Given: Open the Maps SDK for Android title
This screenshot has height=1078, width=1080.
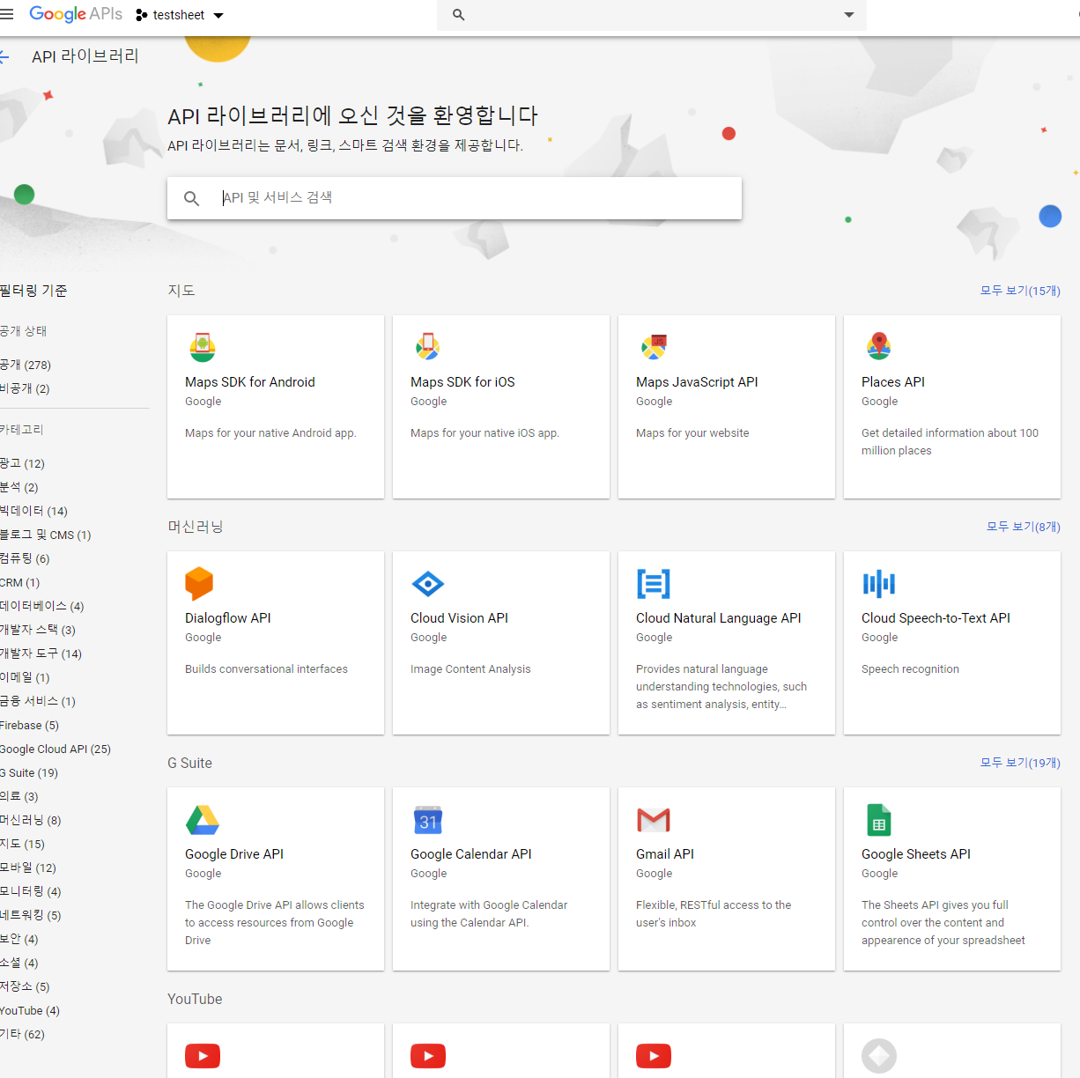Looking at the screenshot, I should pos(249,382).
